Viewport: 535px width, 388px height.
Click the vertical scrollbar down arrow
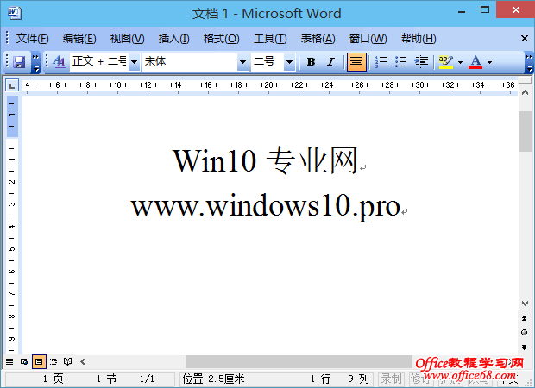525,304
